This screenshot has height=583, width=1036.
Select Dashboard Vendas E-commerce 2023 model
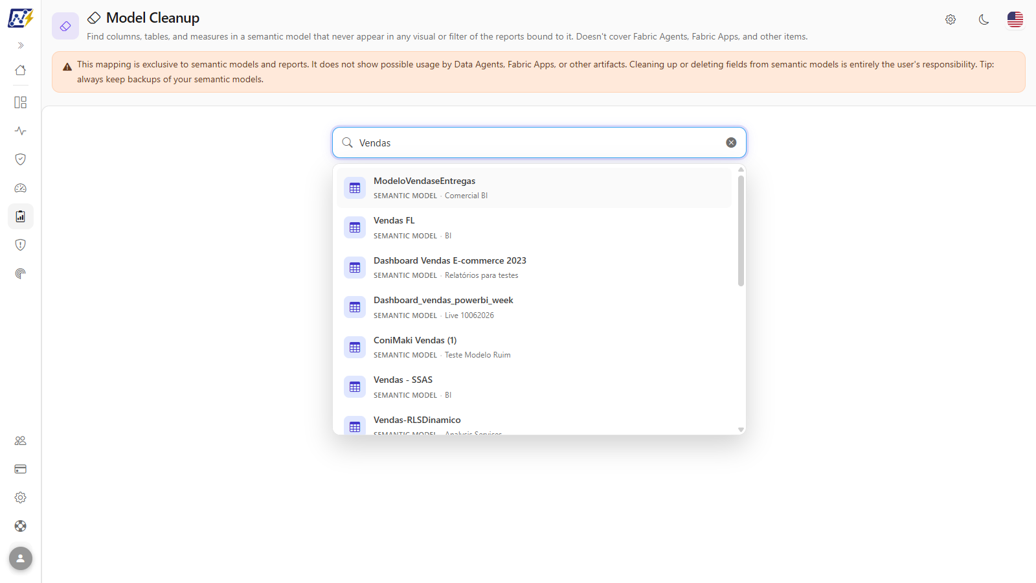click(534, 268)
